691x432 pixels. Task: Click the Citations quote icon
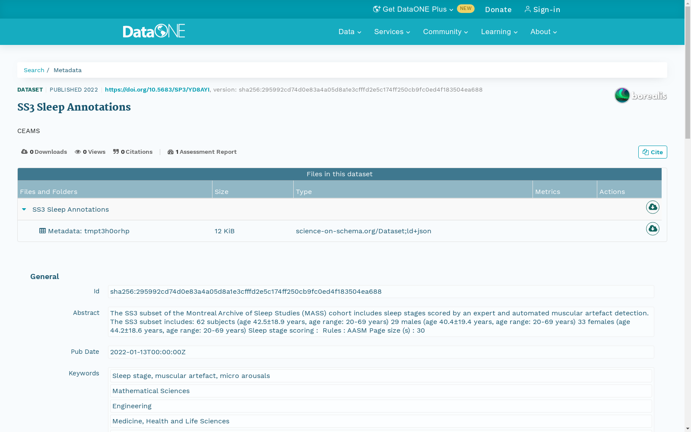pos(116,152)
